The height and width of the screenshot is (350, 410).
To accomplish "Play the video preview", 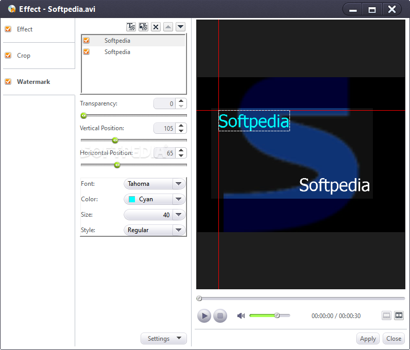I will click(204, 316).
